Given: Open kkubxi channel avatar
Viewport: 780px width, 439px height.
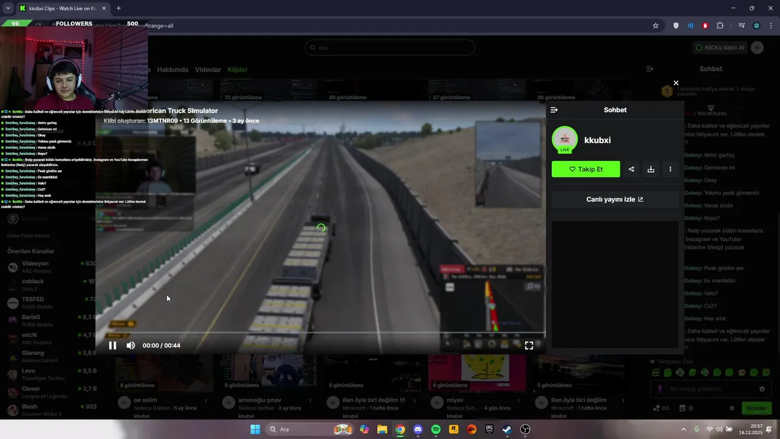Looking at the screenshot, I should pos(565,140).
